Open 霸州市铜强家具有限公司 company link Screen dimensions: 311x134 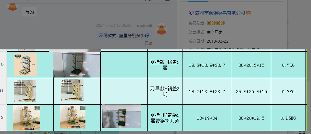tap(220, 13)
